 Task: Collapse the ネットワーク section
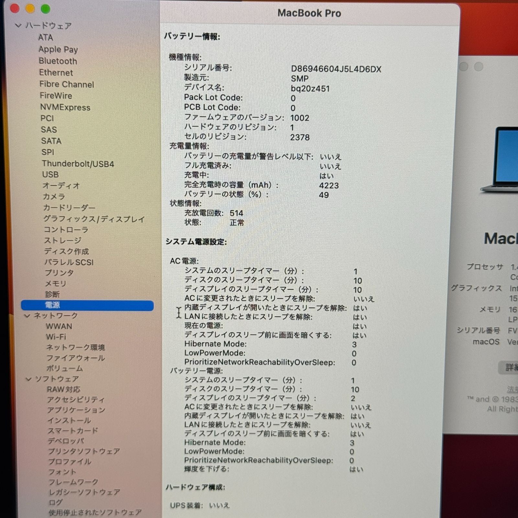[27, 316]
